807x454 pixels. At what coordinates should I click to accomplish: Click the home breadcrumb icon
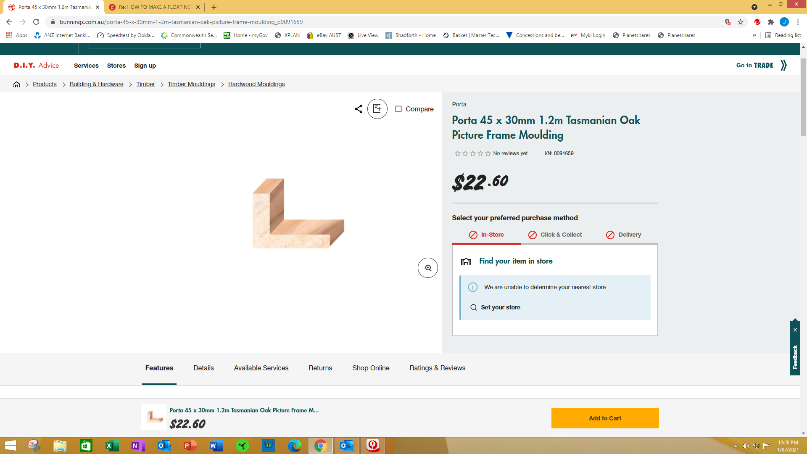(x=16, y=84)
